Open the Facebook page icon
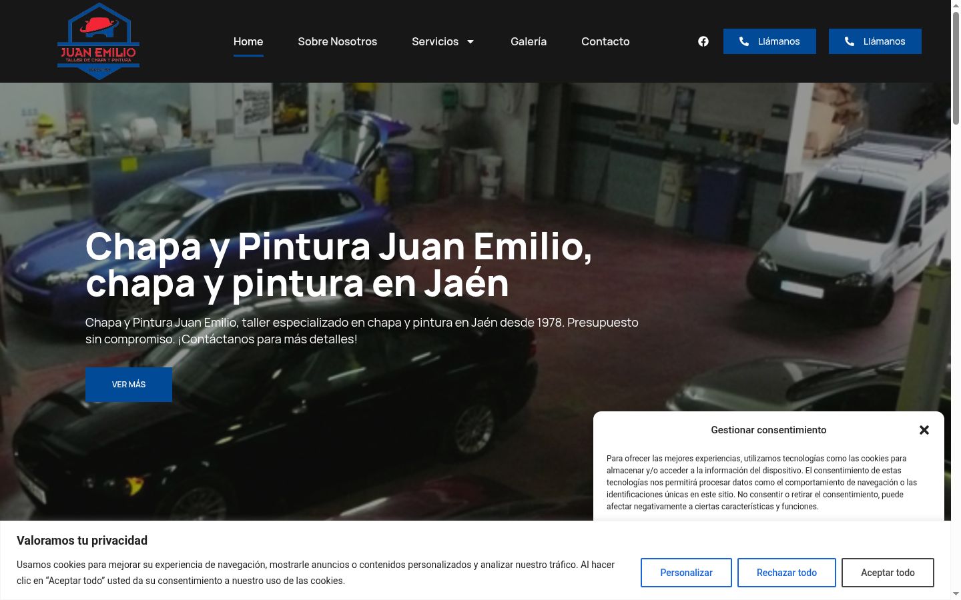 (x=703, y=41)
